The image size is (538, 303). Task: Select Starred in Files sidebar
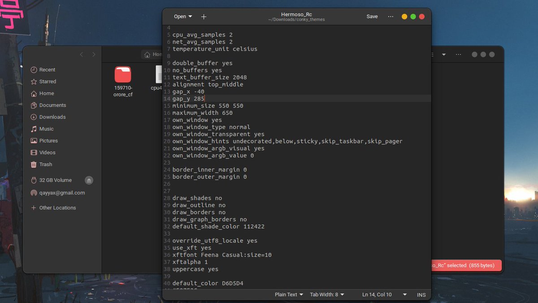48,82
